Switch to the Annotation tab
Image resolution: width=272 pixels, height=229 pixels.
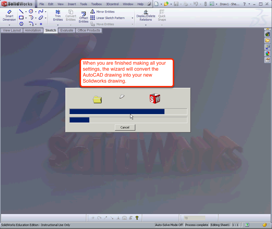(x=33, y=30)
